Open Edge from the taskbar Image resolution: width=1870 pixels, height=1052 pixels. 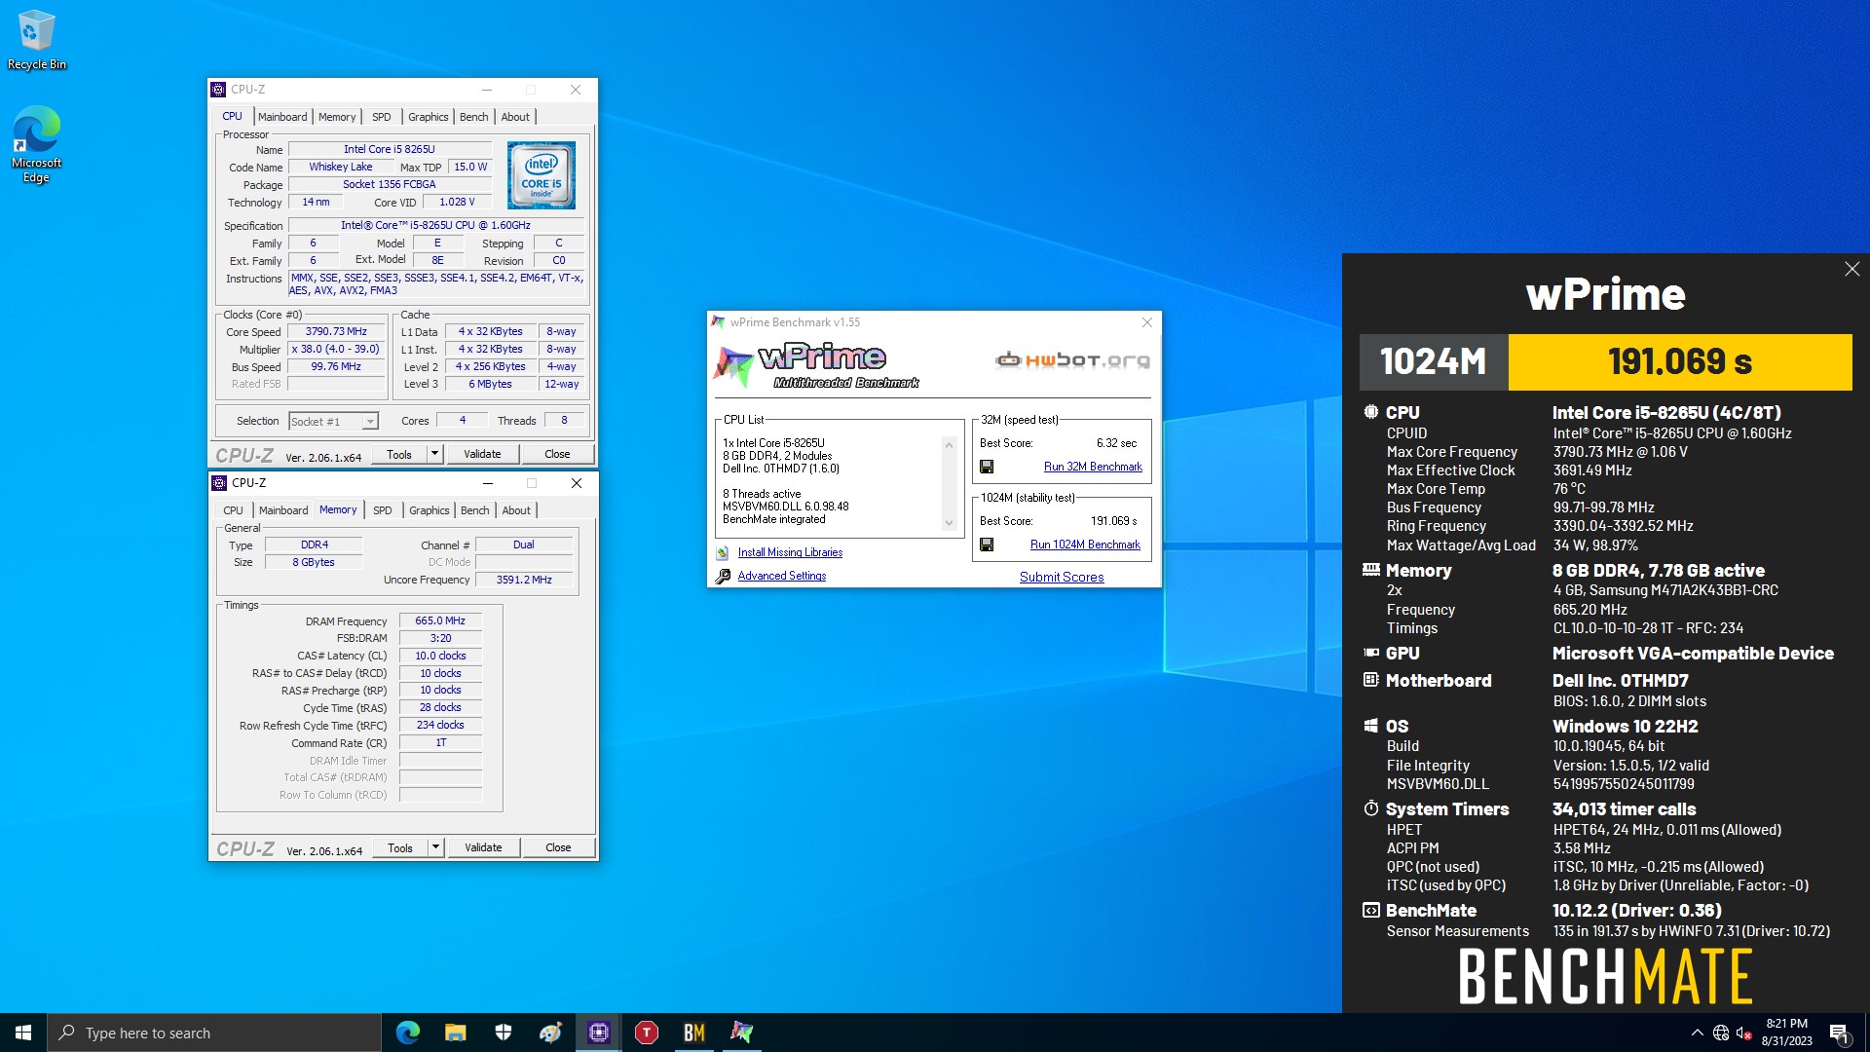tap(407, 1033)
